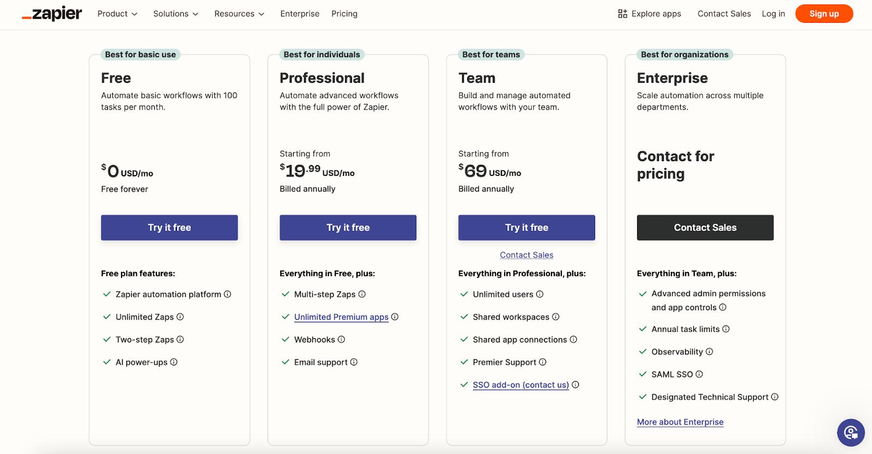Click info icon beside Unlimited Zaps
The width and height of the screenshot is (872, 454).
pos(180,317)
